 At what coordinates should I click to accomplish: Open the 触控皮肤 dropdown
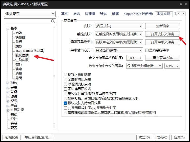[x=119, y=34]
